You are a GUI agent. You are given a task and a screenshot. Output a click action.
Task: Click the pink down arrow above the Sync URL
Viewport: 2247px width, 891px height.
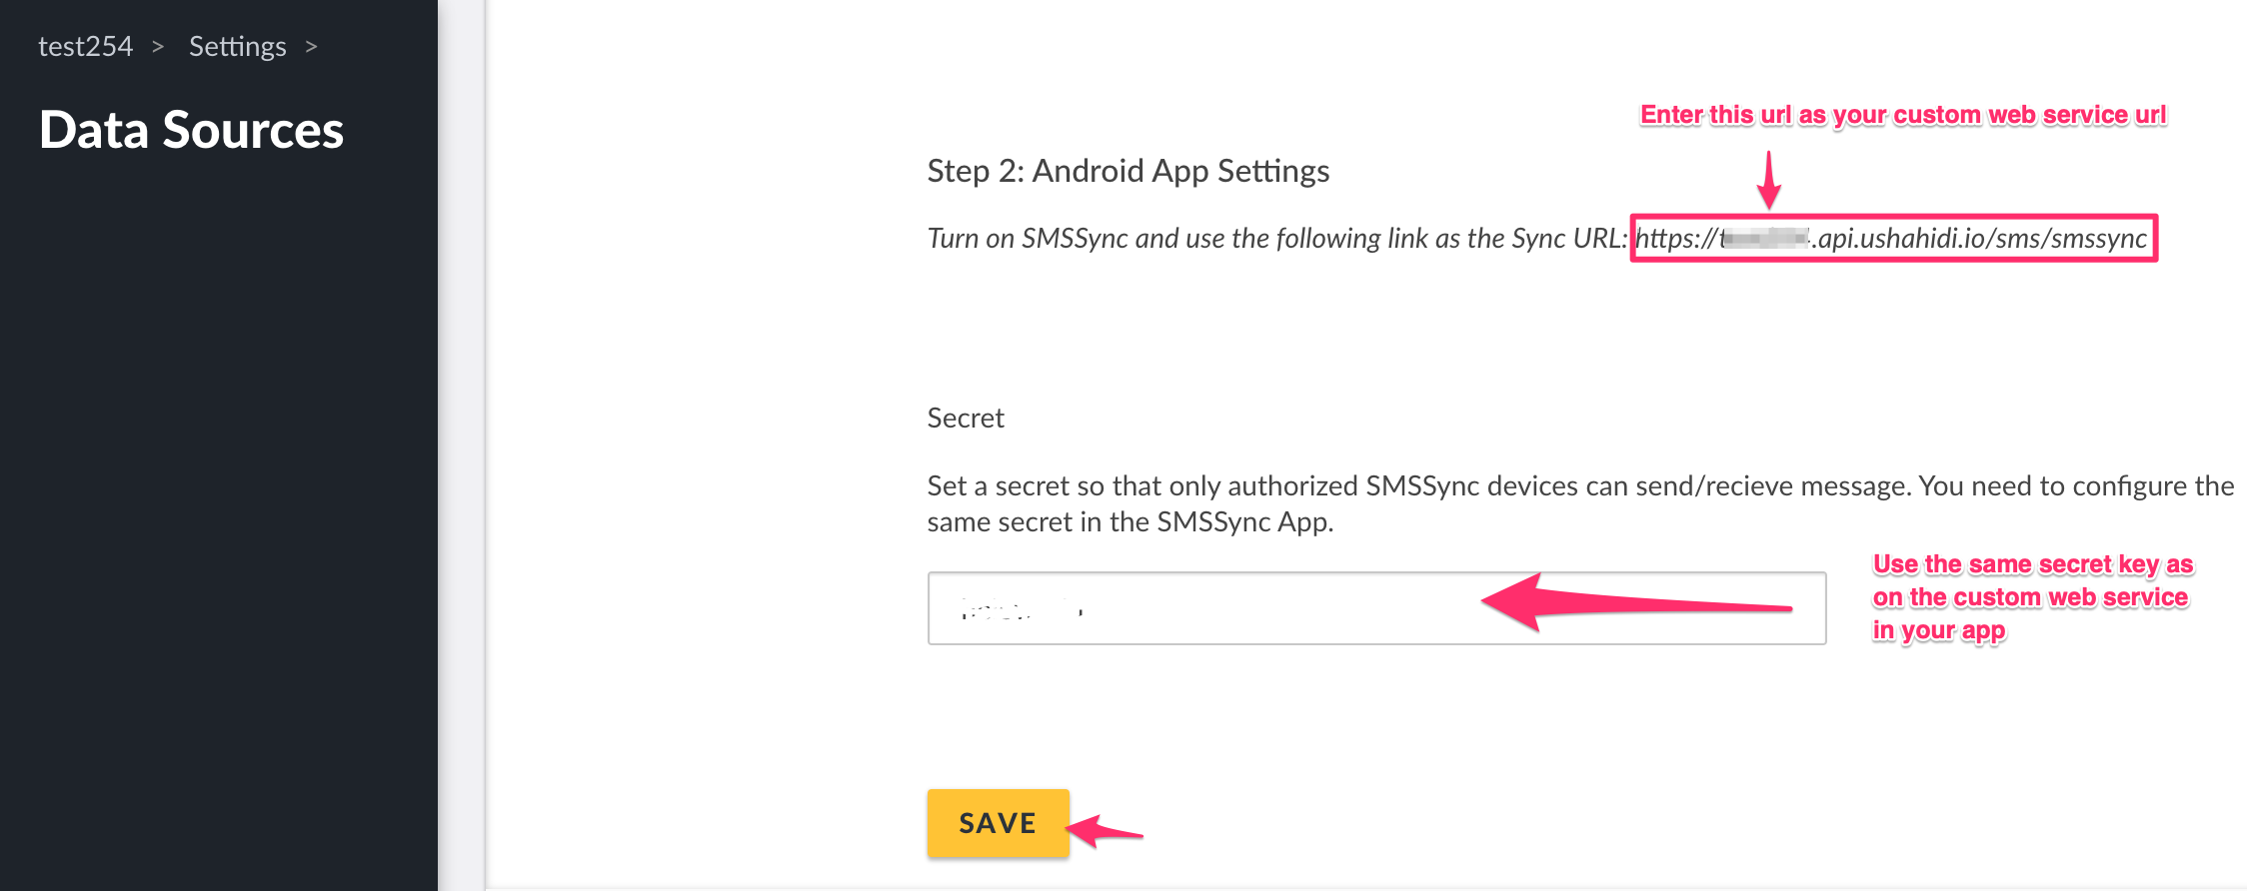click(x=1769, y=180)
